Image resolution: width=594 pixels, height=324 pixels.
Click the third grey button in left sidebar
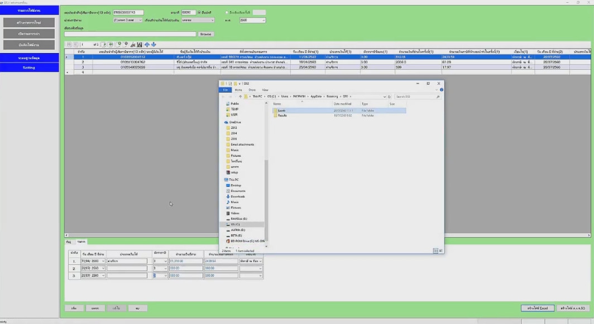tap(29, 45)
